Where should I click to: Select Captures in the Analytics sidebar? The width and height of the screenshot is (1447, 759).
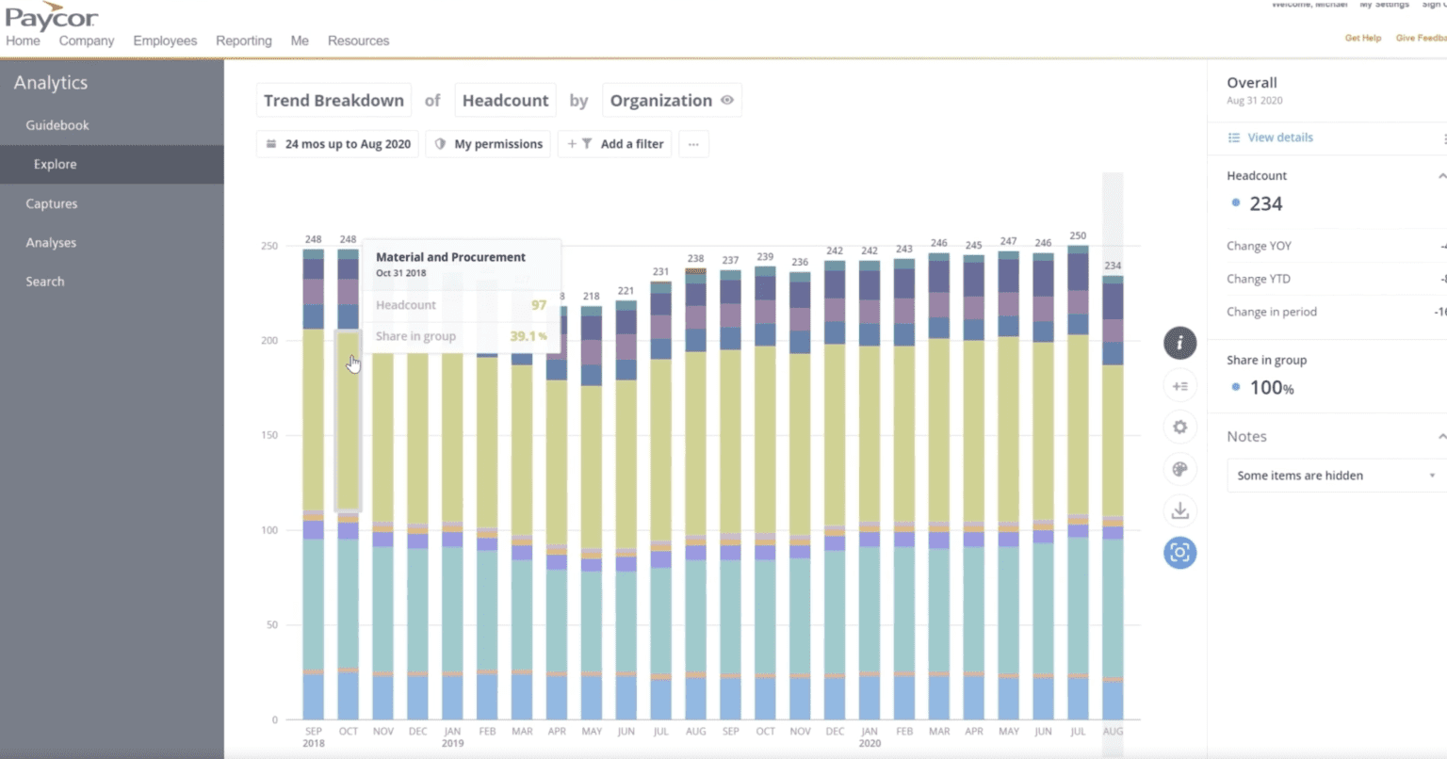coord(52,203)
